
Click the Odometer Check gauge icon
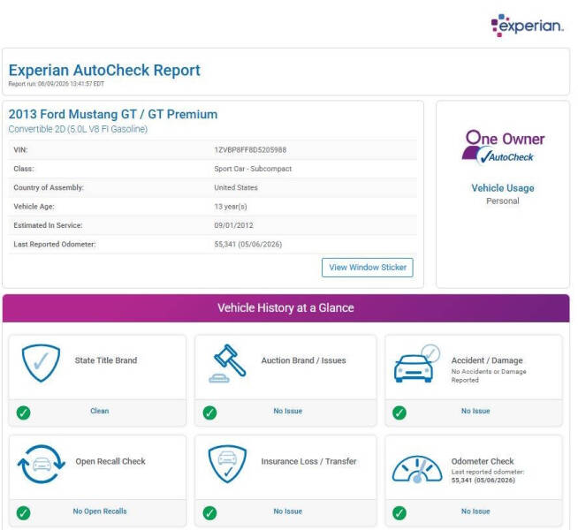(417, 469)
